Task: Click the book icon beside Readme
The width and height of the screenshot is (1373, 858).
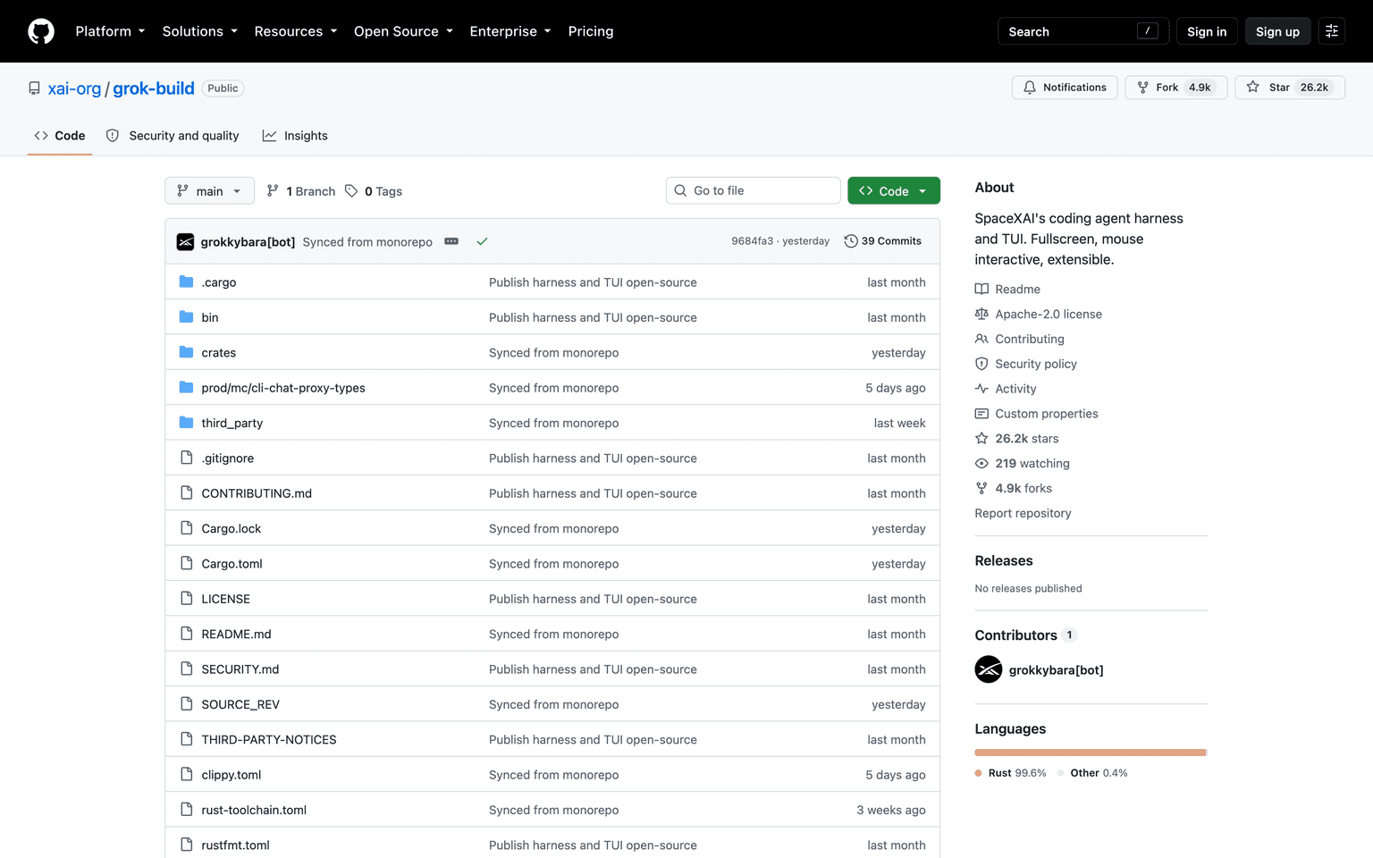Action: point(981,290)
